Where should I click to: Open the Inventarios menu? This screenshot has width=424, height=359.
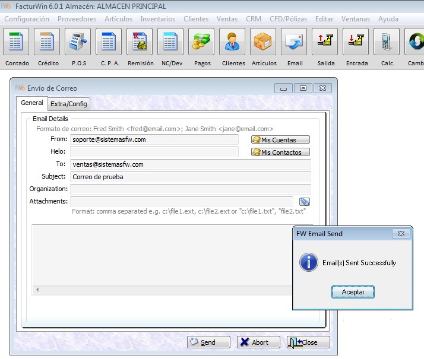(x=157, y=19)
